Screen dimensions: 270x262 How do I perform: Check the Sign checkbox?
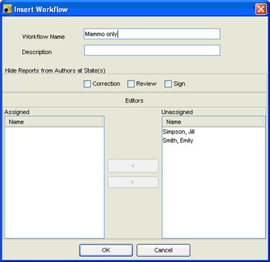pyautogui.click(x=168, y=84)
